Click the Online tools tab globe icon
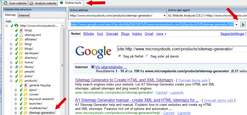Viewport: 247px width, 115px height. (x=62, y=3)
